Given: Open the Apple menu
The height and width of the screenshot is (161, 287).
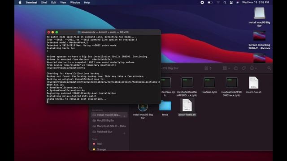Looking at the screenshot, I should [x=20, y=2].
